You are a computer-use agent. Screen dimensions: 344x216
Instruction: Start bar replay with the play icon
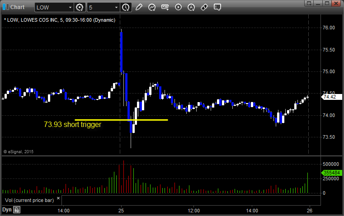[x=178, y=7]
